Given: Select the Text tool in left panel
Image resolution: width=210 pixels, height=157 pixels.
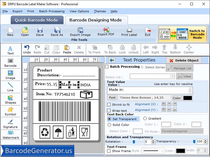Looking at the screenshot, I should point(10,49).
